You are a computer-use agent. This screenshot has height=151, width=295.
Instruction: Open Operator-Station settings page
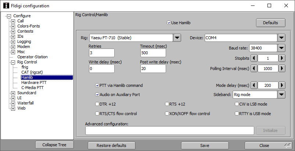pos(32,57)
